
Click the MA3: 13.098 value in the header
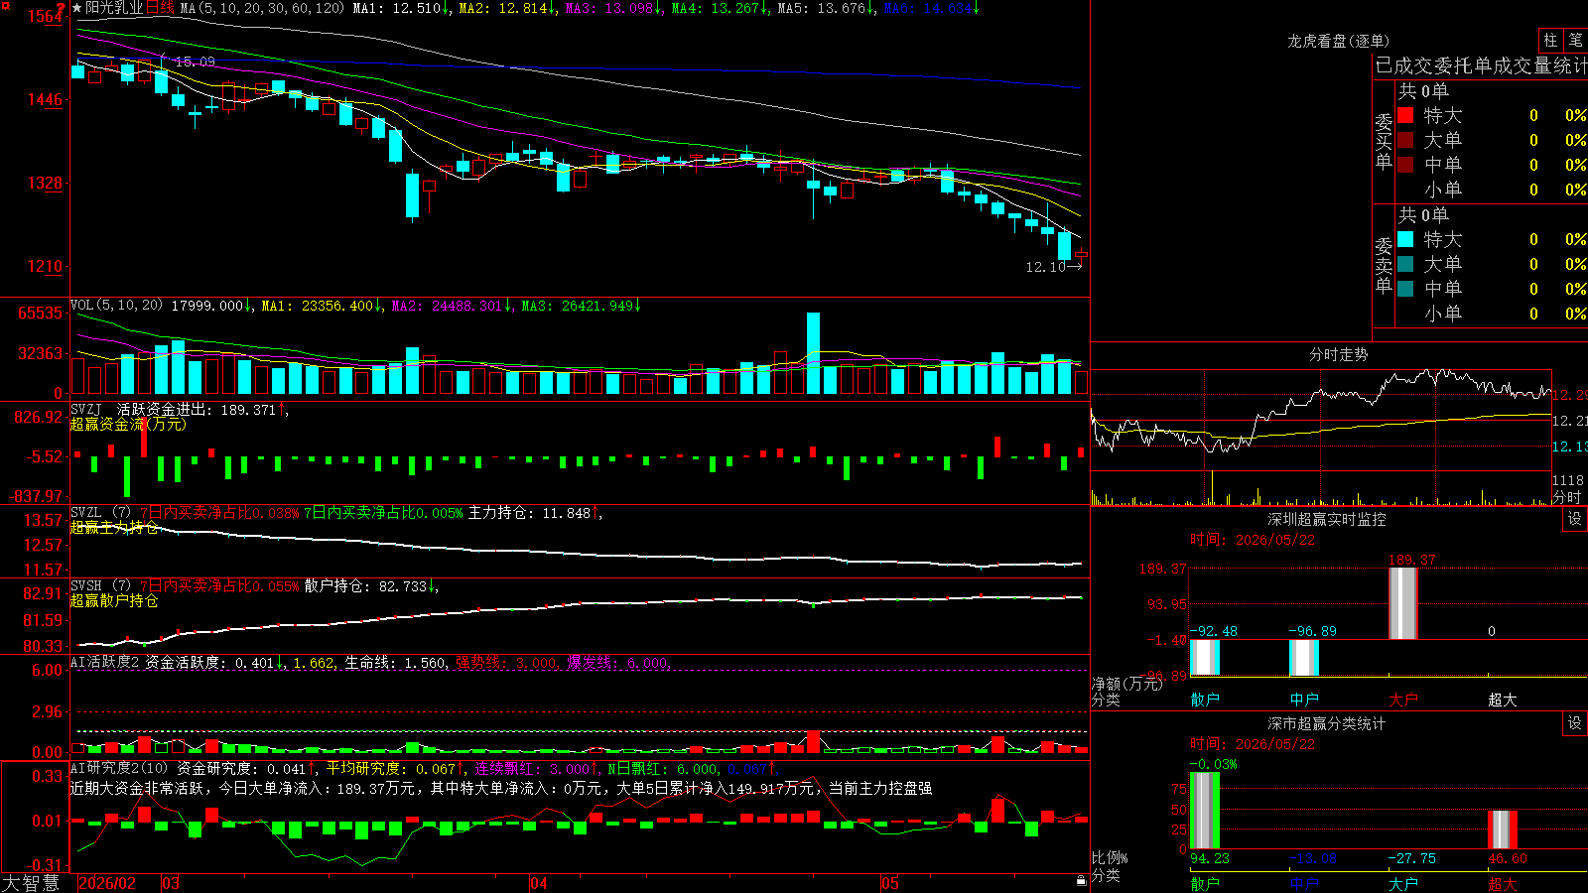(x=613, y=8)
